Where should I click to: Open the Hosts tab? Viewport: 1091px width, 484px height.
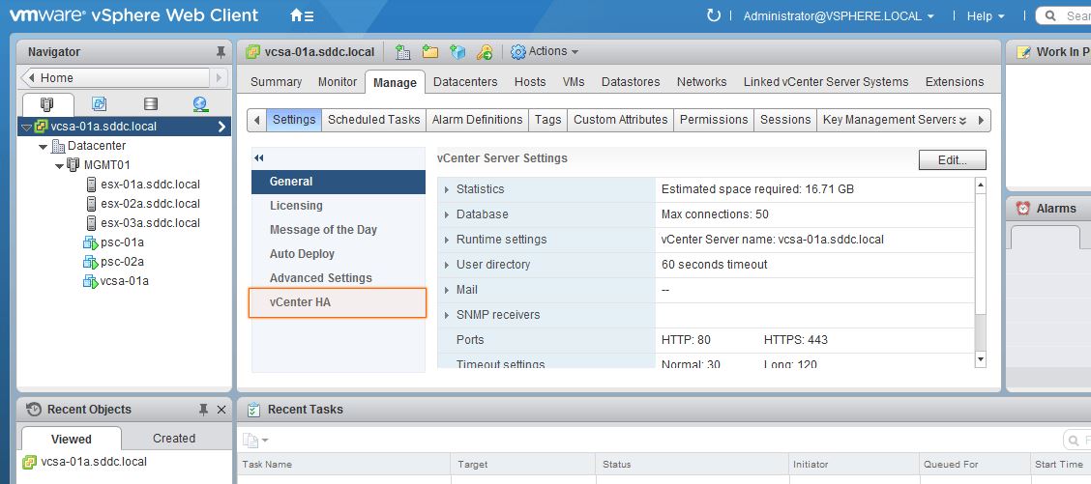[x=530, y=82]
